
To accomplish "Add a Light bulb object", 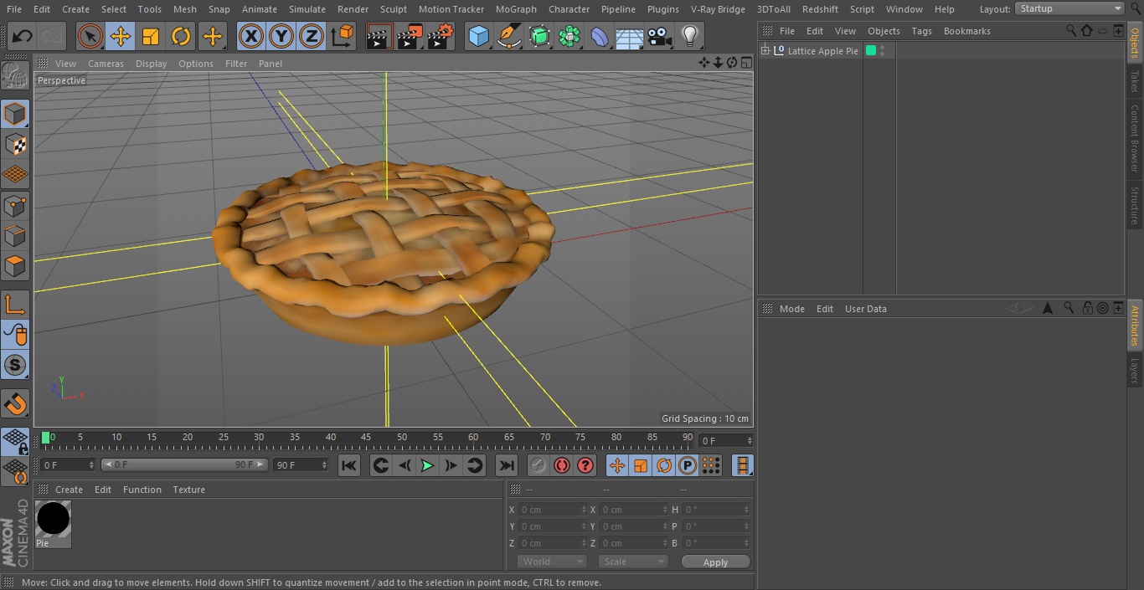I will (x=689, y=37).
